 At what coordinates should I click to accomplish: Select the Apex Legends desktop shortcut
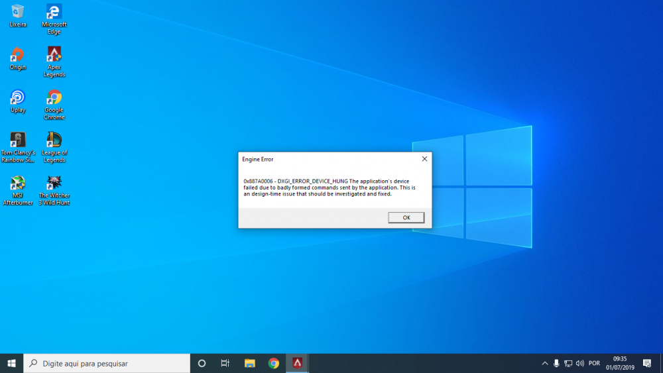click(54, 62)
